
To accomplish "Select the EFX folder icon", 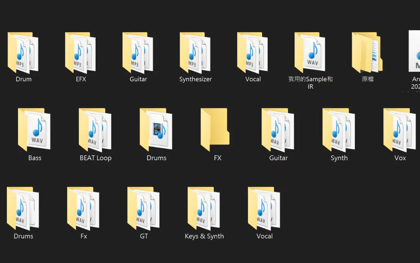I will [80, 52].
